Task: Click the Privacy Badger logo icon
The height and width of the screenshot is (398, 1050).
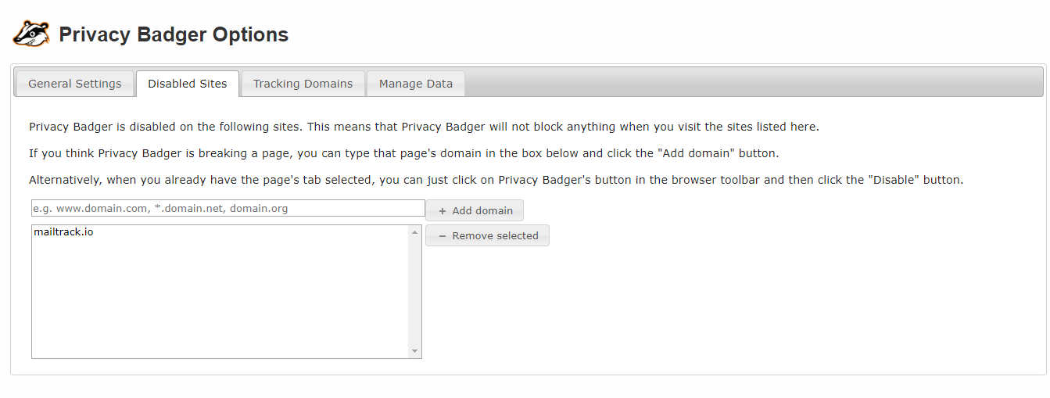Action: pyautogui.click(x=31, y=34)
